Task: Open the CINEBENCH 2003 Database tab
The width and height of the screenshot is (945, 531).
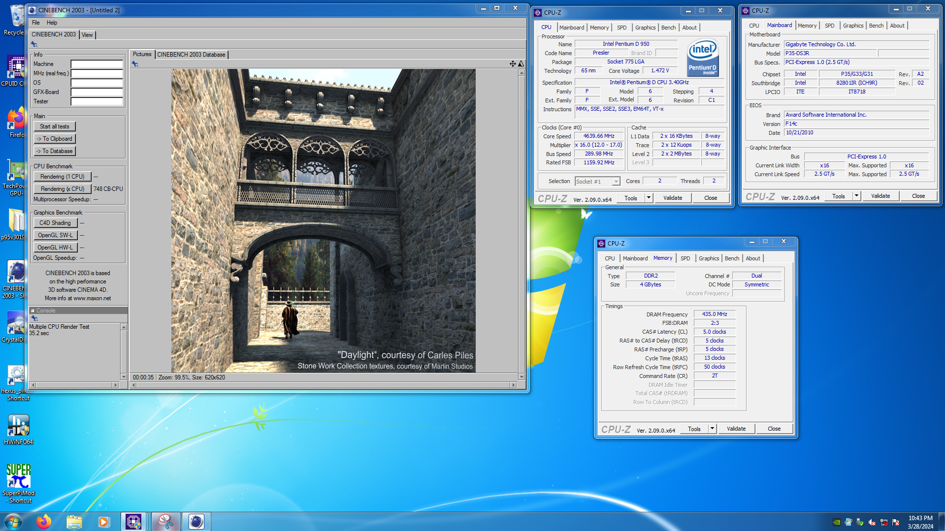Action: point(191,55)
